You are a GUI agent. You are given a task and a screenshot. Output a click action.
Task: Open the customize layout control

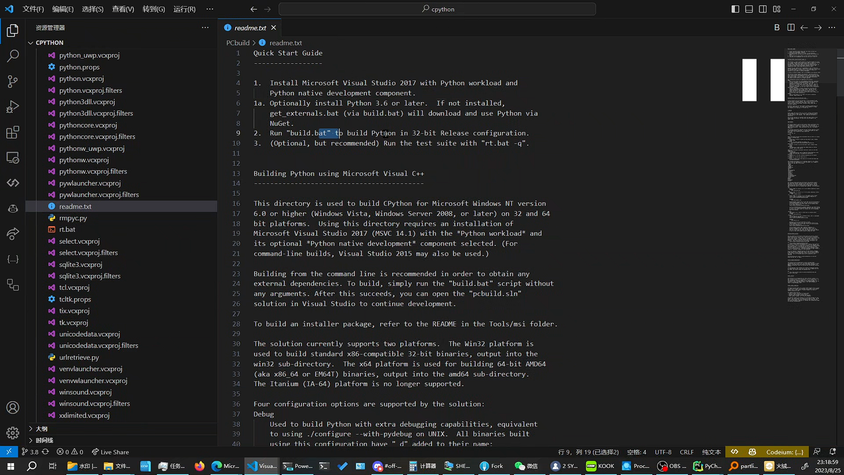point(777,9)
